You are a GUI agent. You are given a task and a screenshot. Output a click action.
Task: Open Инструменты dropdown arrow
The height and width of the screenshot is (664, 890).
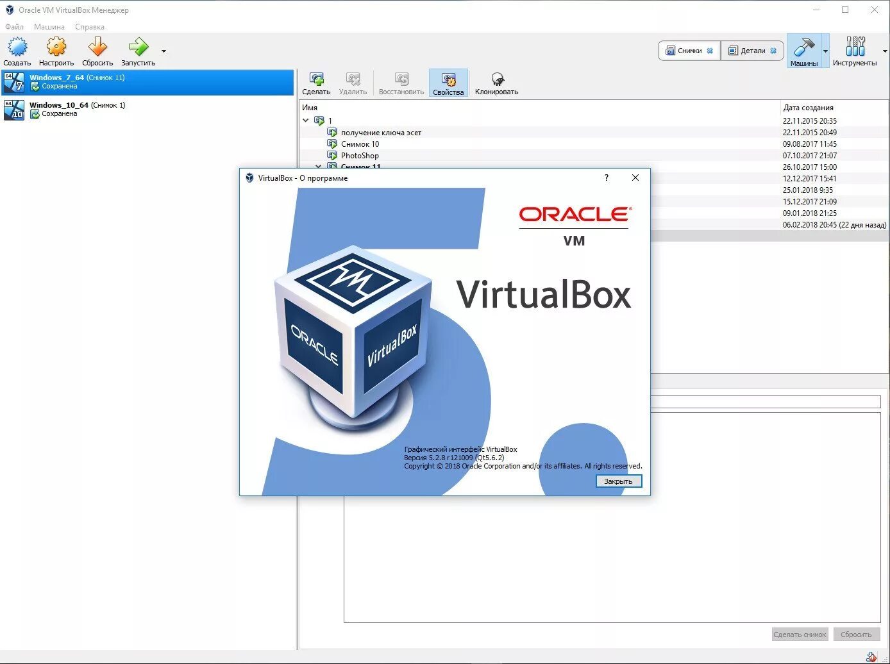pyautogui.click(x=885, y=51)
